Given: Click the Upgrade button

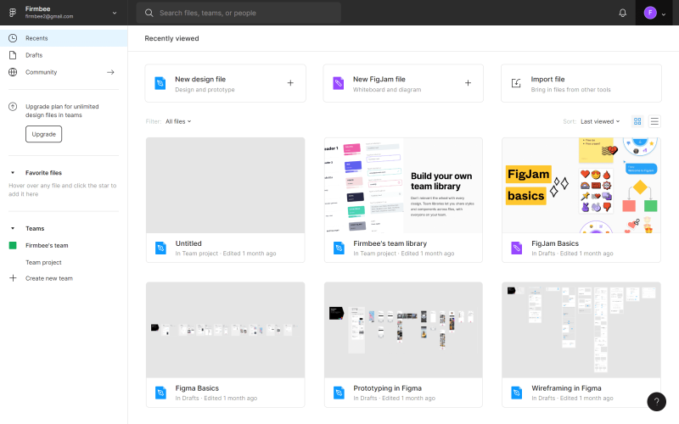Looking at the screenshot, I should pos(43,134).
